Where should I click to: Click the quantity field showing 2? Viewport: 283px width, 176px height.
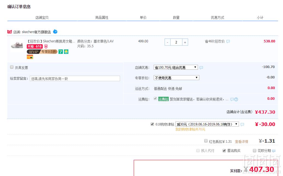click(x=176, y=42)
